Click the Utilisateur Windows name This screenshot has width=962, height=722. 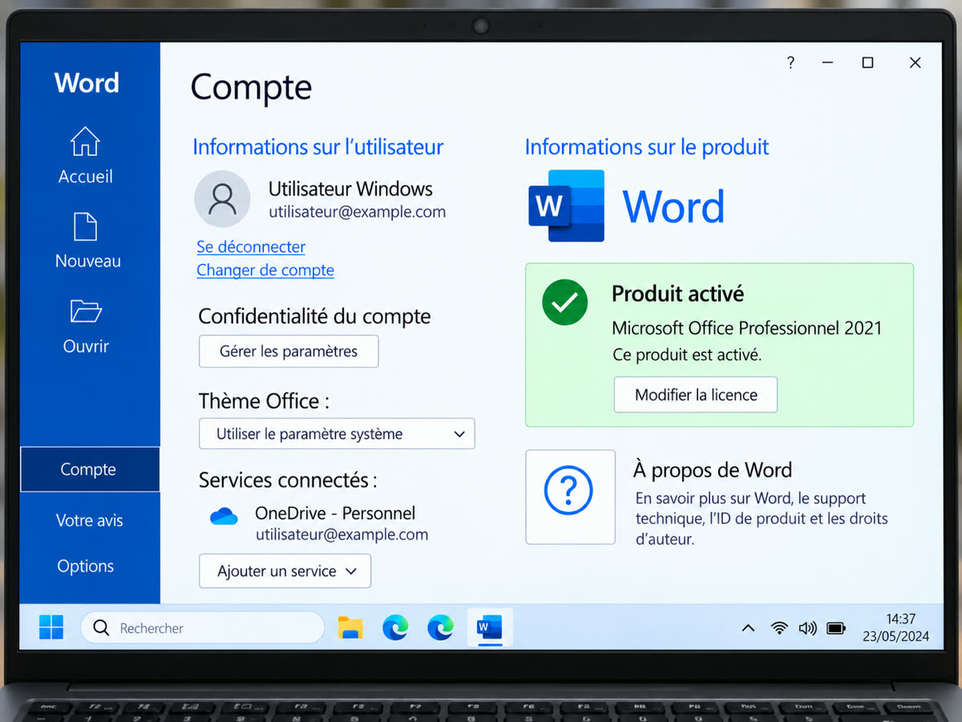pos(350,189)
